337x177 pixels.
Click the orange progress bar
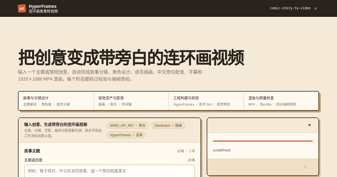[263, 141]
